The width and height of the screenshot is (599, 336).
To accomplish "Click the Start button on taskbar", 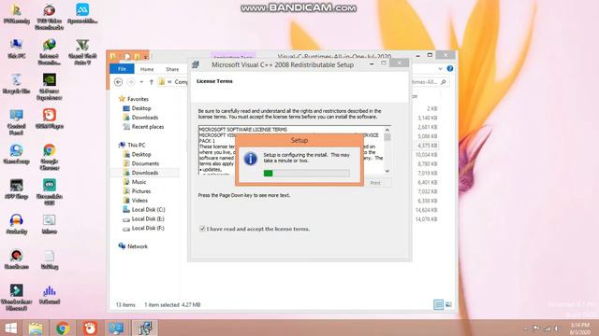I will pos(10,328).
